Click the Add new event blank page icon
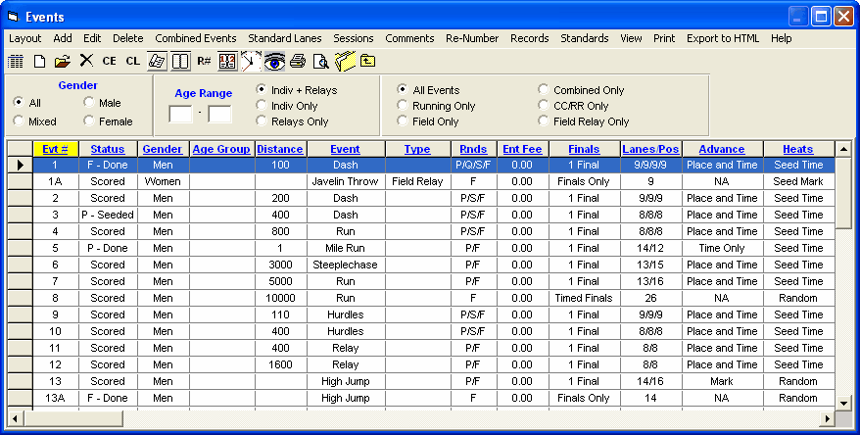Screen dimensions: 860x435 pos(39,61)
